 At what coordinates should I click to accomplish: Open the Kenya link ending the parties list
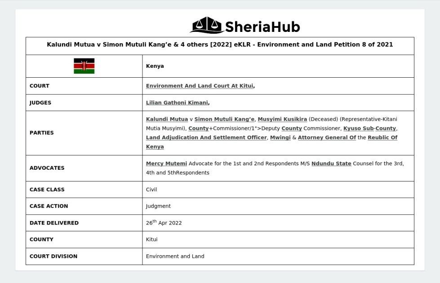click(155, 147)
